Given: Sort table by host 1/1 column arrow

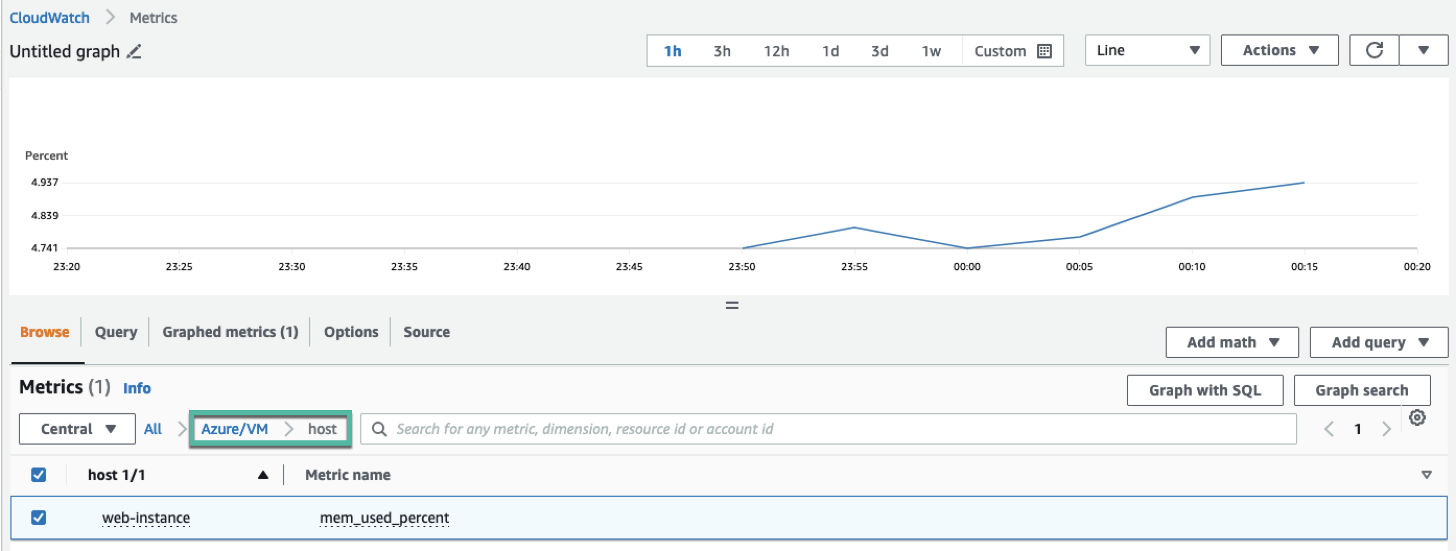Looking at the screenshot, I should 263,475.
